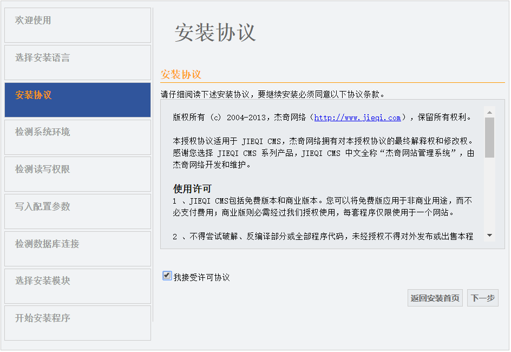This screenshot has height=352, width=511.
Task: Open the 开始安装程序 step
Action: [x=77, y=323]
